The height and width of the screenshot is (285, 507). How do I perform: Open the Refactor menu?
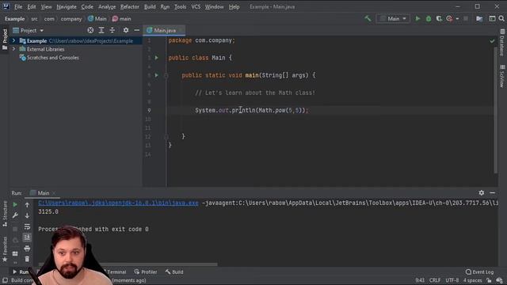click(x=130, y=7)
